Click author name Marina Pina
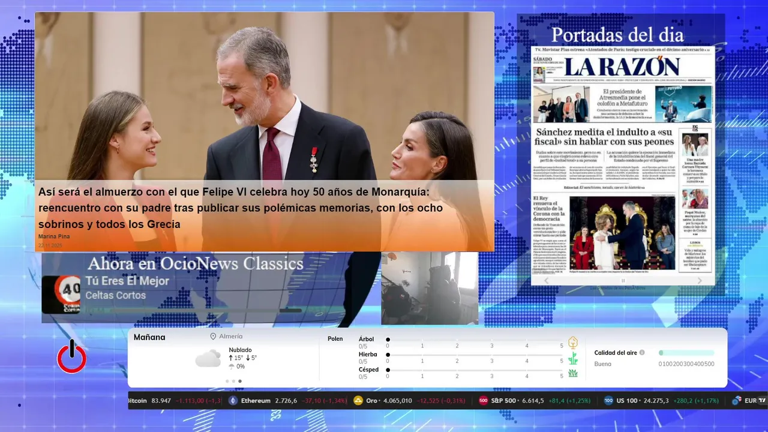Screen dimensions: 768x432 (54, 236)
